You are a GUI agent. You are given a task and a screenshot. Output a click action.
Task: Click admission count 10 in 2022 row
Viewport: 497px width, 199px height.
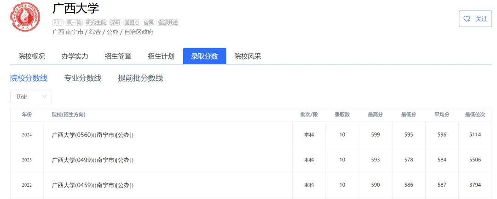pos(342,185)
